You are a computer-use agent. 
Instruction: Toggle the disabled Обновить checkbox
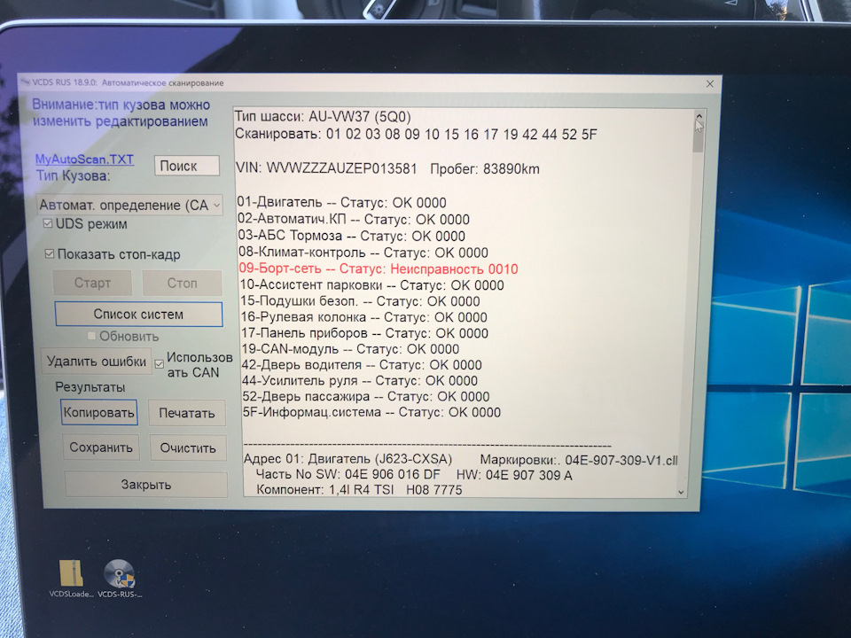click(x=91, y=337)
